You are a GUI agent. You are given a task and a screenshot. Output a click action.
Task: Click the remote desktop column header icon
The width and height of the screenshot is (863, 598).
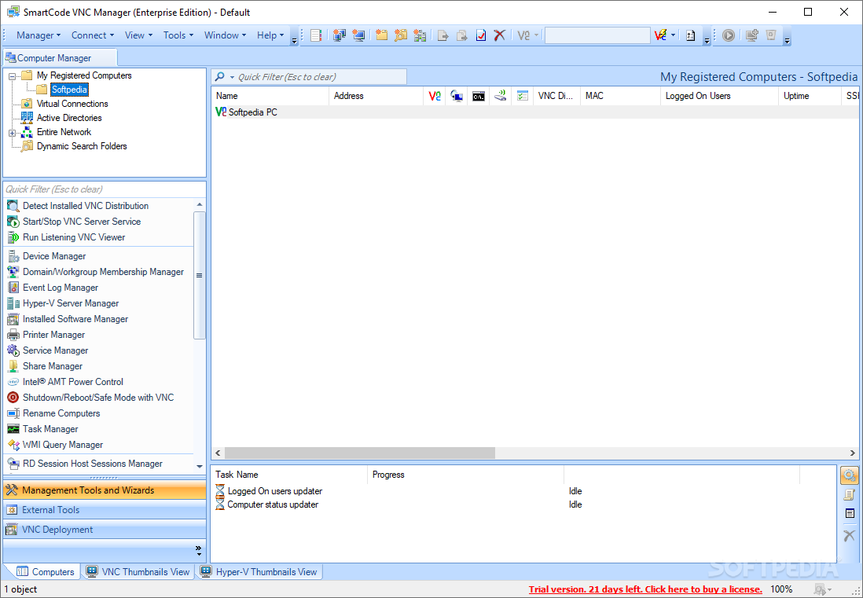coord(457,96)
